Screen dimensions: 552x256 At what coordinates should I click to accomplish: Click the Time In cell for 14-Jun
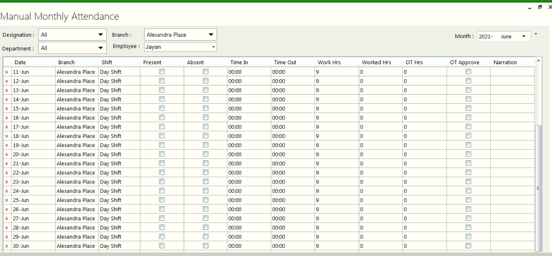click(248, 100)
